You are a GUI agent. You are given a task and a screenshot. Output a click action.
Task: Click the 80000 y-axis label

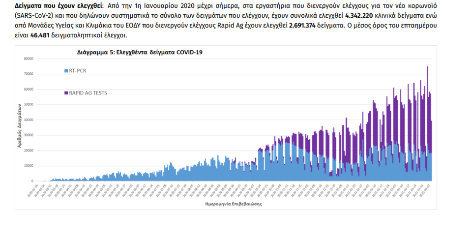point(29,59)
